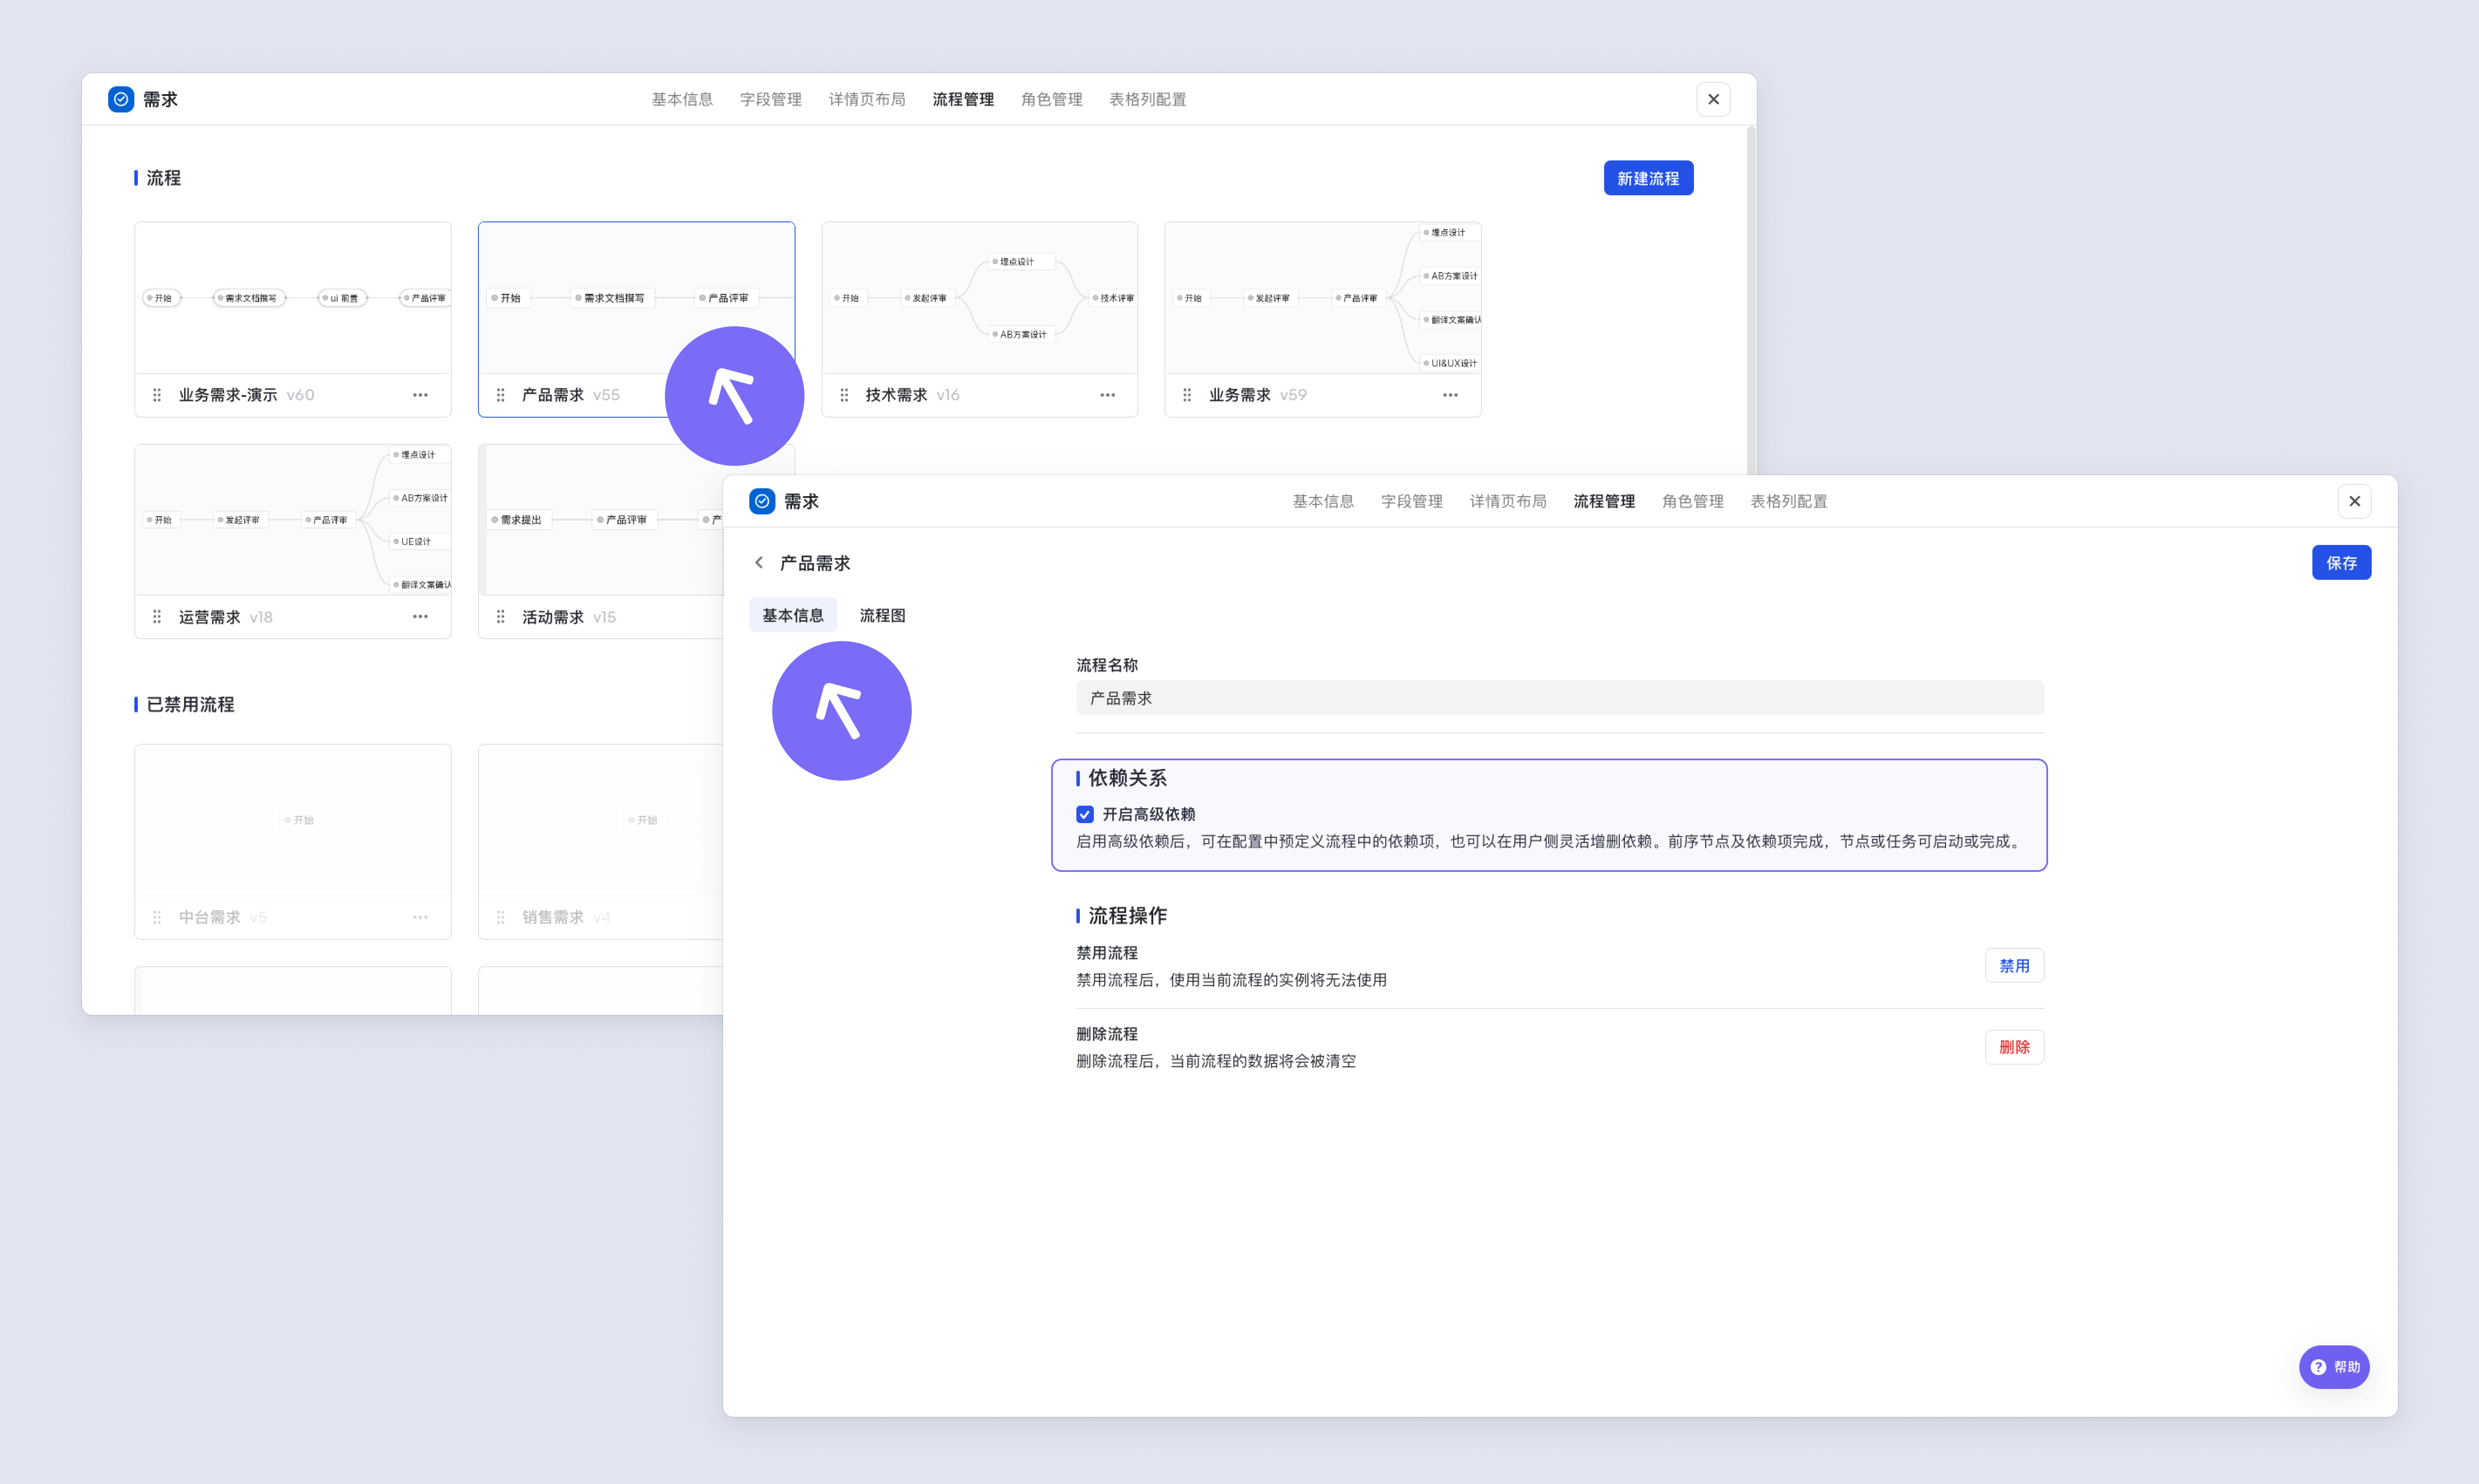Image resolution: width=2479 pixels, height=1484 pixels.
Task: Click the 流程操作 section heading
Action: [x=1127, y=915]
